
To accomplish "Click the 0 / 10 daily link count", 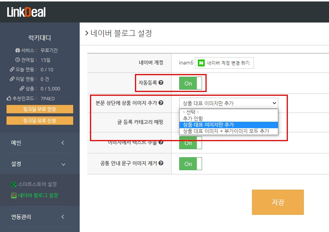I will click(x=47, y=69).
